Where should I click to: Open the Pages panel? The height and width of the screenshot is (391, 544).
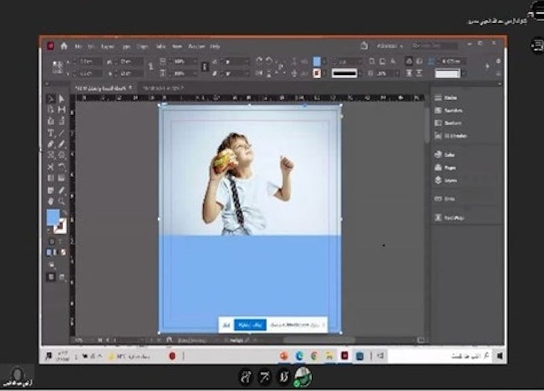[449, 167]
